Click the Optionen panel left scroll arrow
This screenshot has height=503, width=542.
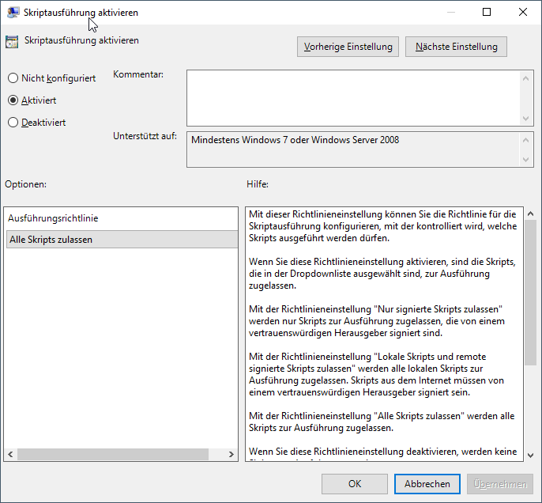(11, 455)
